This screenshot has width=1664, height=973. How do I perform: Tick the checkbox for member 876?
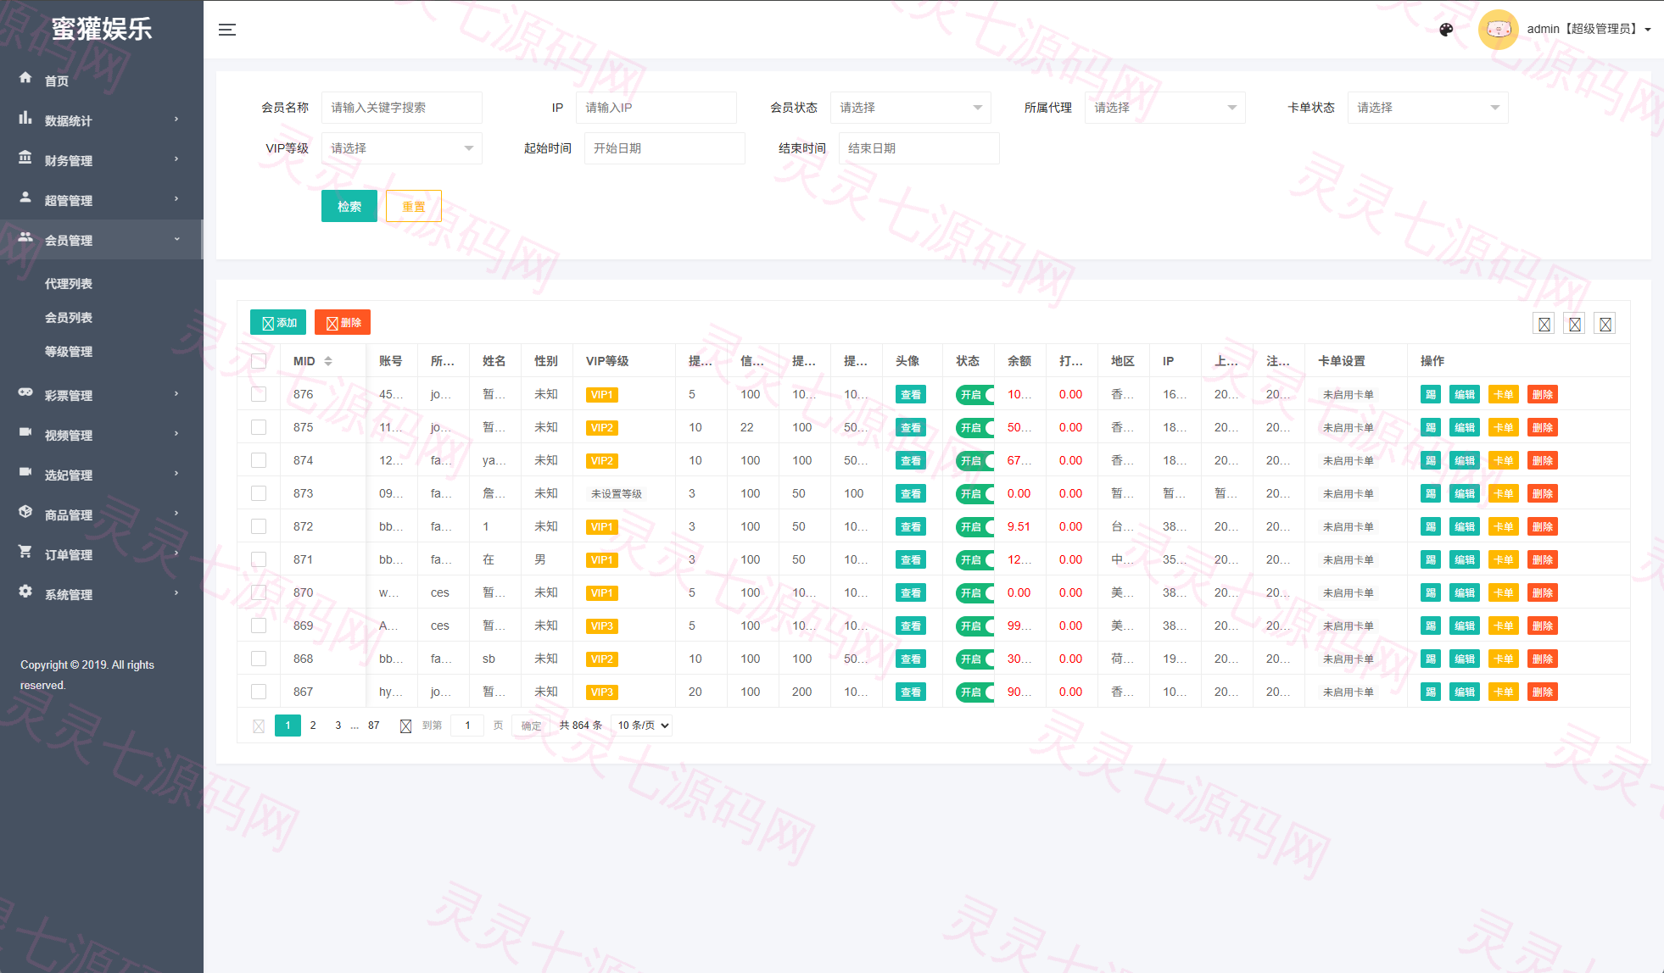259,394
